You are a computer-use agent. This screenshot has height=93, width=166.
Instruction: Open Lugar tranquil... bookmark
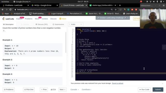57,14
